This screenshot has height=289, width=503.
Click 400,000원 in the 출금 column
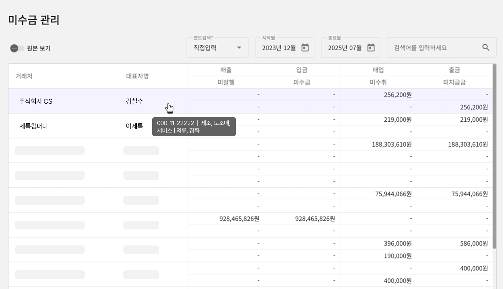click(474, 269)
